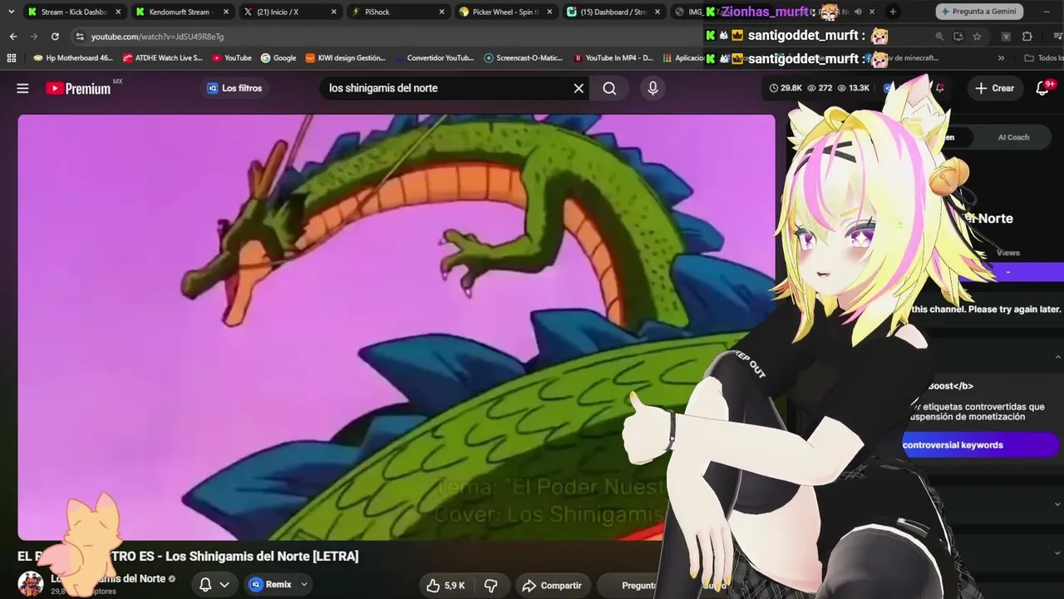
Task: Open the 13.3K views stat in toolbar
Action: [x=853, y=88]
